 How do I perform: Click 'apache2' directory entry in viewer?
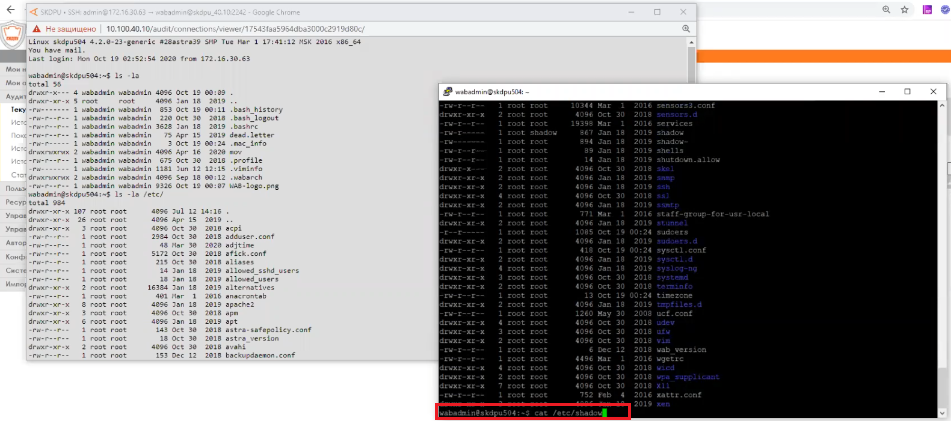click(240, 304)
